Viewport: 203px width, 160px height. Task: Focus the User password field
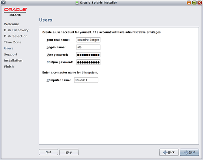[x=88, y=55]
